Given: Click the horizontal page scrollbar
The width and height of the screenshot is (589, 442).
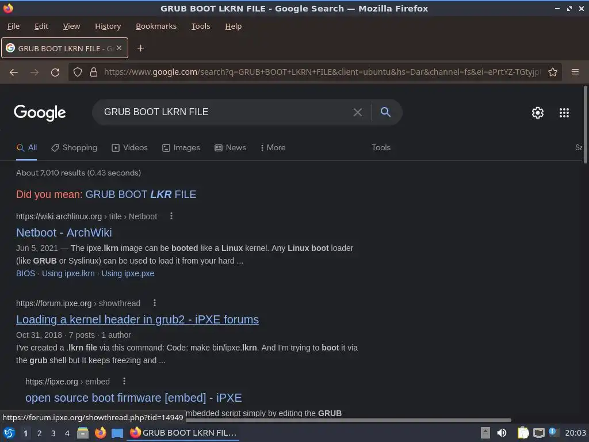Looking at the screenshot, I should (x=349, y=420).
